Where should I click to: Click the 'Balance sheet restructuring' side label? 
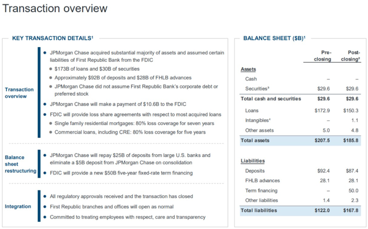21,164
